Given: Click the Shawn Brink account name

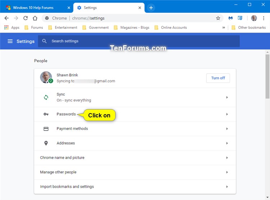Looking at the screenshot, I should [x=67, y=75].
